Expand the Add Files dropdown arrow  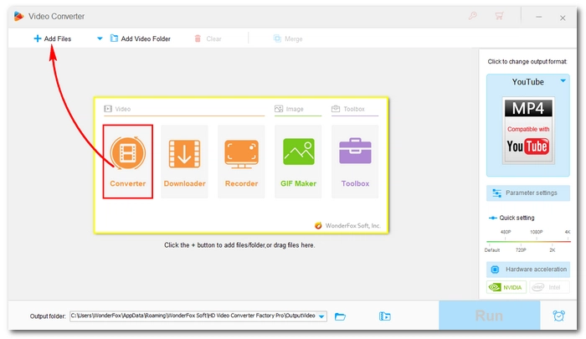click(100, 39)
